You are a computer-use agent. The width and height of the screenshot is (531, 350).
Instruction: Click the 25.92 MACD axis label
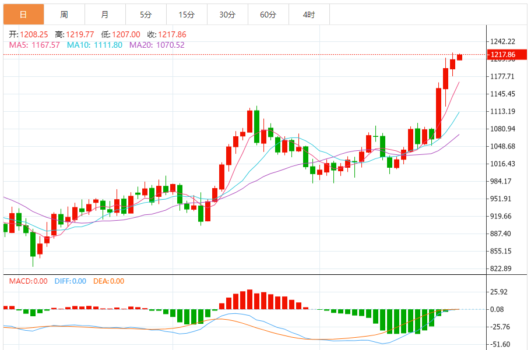point(499,292)
